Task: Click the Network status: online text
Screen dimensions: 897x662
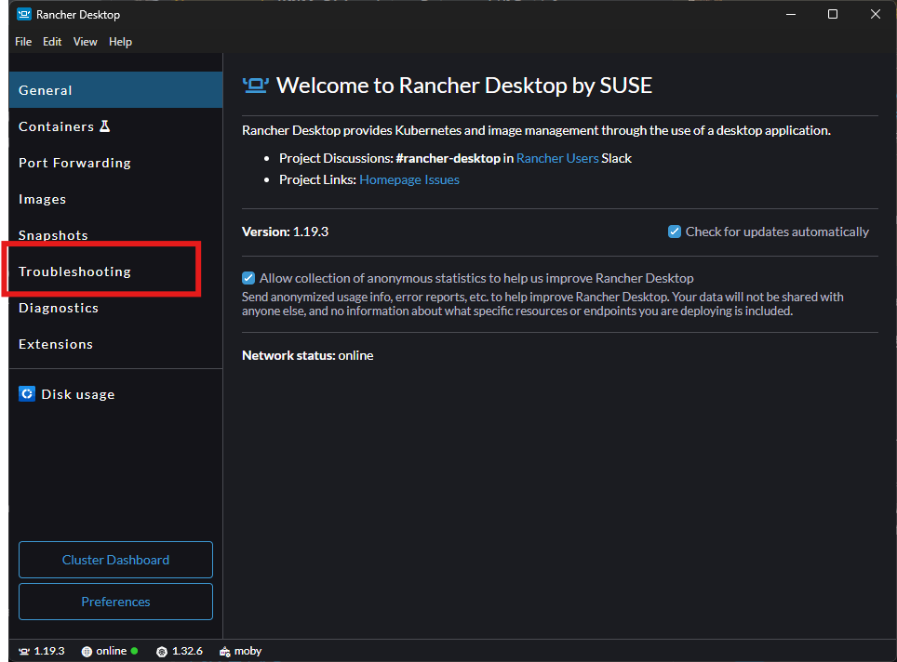Action: (x=308, y=355)
